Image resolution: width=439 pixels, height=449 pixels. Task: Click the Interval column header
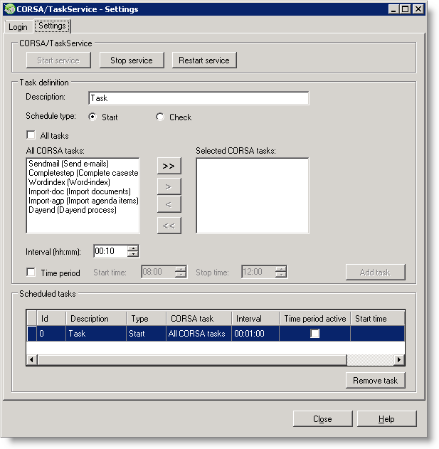(x=255, y=318)
